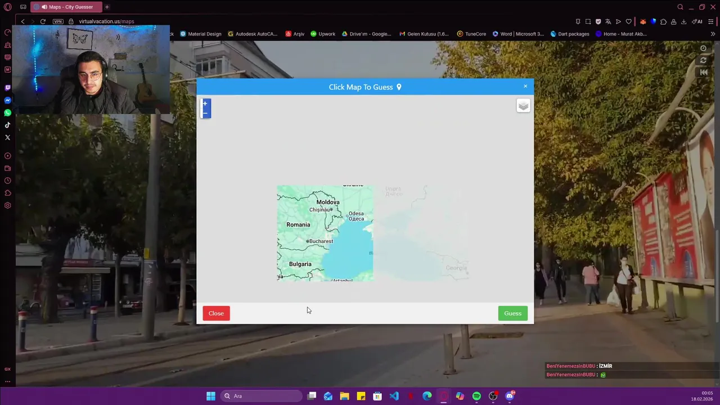
Task: Take a snapshot with the capture icon
Action: [588, 21]
